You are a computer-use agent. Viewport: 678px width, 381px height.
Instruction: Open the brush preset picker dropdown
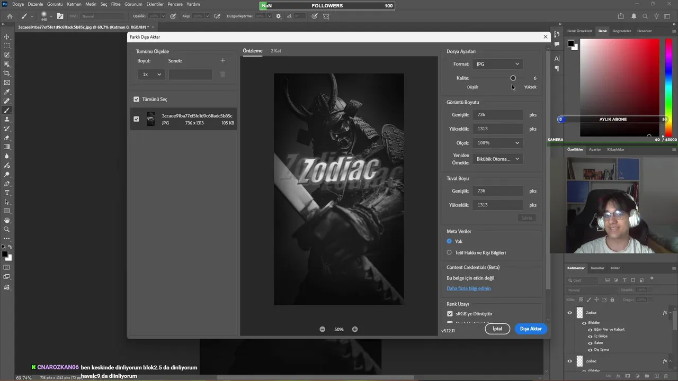(x=51, y=16)
